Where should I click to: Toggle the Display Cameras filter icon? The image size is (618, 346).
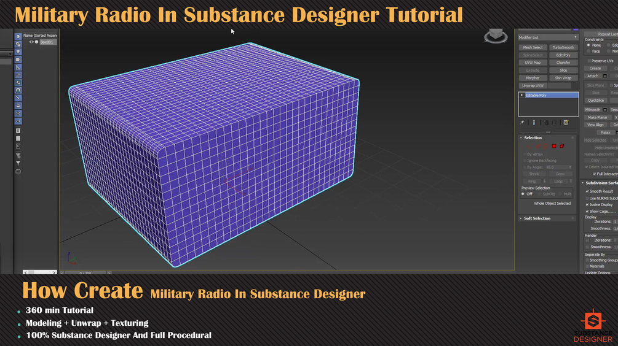tap(18, 60)
